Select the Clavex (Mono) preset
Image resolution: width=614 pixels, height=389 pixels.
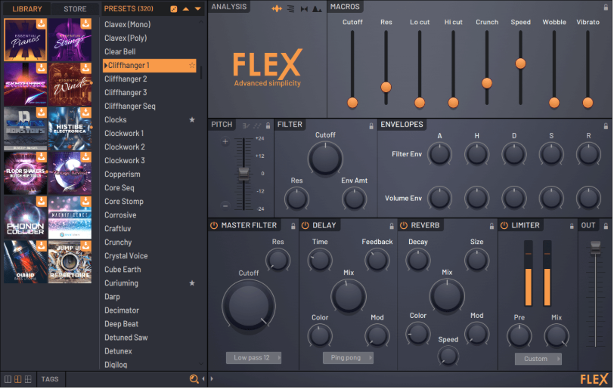150,25
